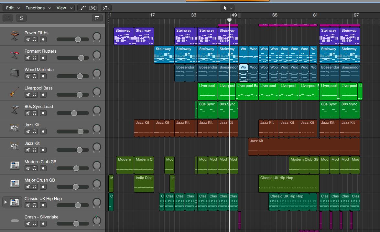Open the pointer tool menu
The width and height of the screenshot is (380, 232).
227,8
